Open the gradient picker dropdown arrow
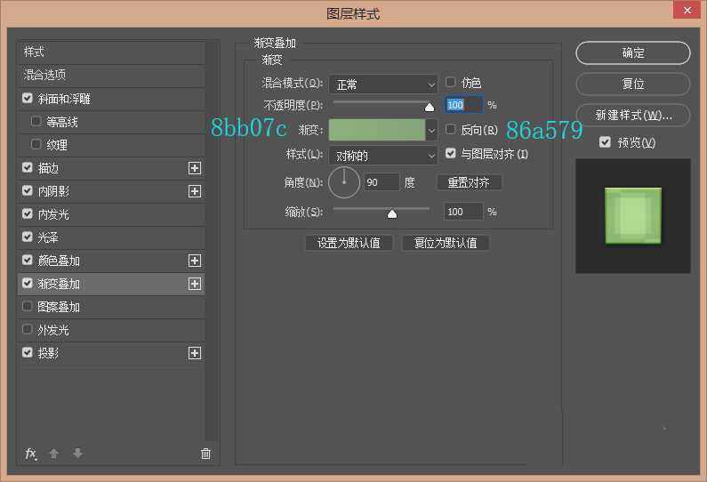This screenshot has height=482, width=707. click(431, 130)
